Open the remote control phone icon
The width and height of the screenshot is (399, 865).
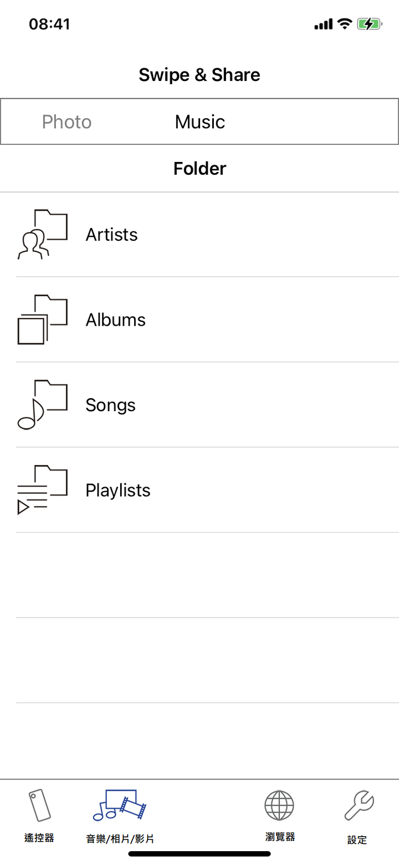pyautogui.click(x=40, y=805)
